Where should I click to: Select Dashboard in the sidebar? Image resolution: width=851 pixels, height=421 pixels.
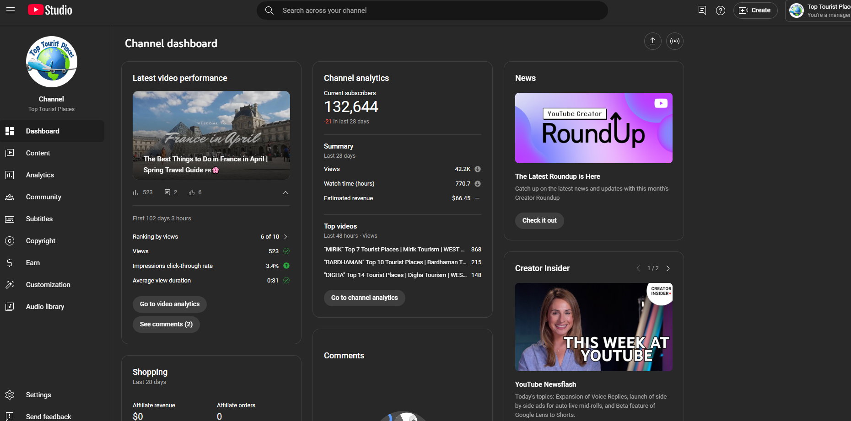tap(52, 131)
